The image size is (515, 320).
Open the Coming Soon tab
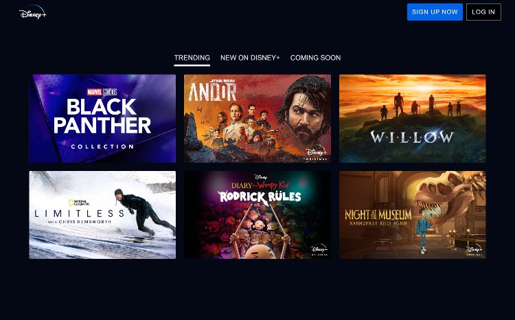315,58
